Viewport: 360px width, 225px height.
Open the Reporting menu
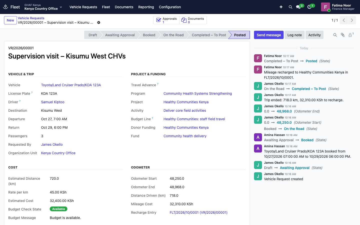[146, 7]
